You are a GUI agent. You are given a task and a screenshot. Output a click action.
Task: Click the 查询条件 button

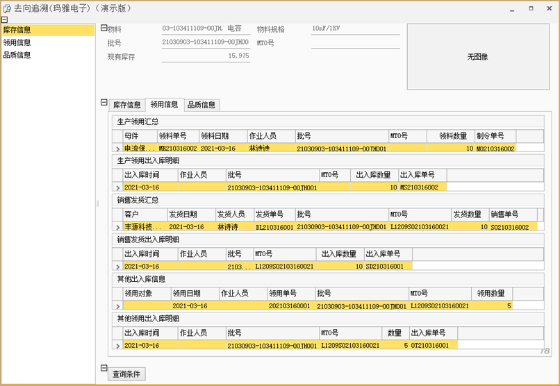point(126,374)
